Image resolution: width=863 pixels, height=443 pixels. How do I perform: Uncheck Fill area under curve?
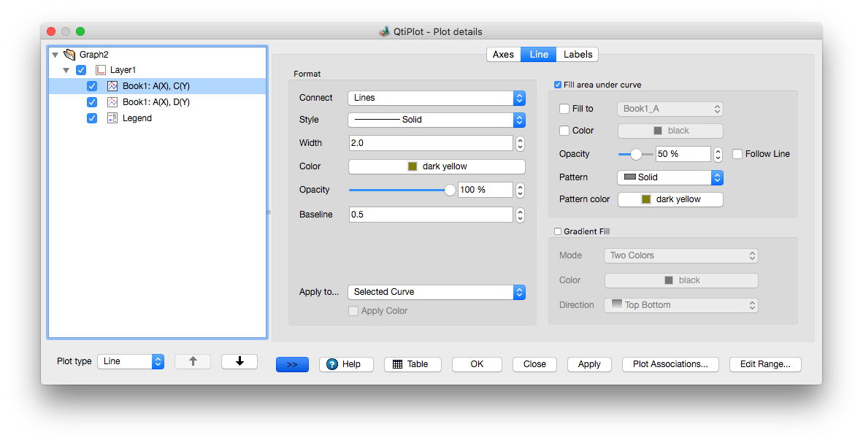pyautogui.click(x=559, y=85)
